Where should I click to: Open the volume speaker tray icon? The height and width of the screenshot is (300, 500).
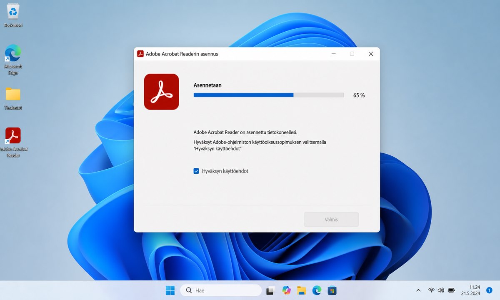(441, 290)
